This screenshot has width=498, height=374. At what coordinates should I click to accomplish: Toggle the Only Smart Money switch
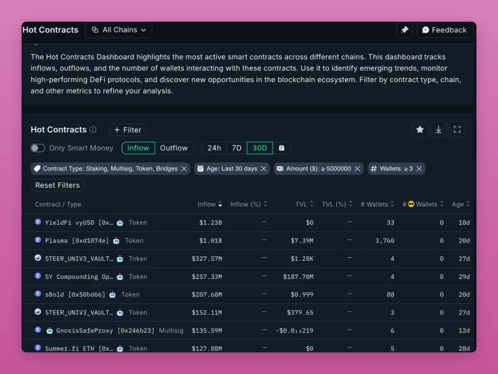coord(38,148)
